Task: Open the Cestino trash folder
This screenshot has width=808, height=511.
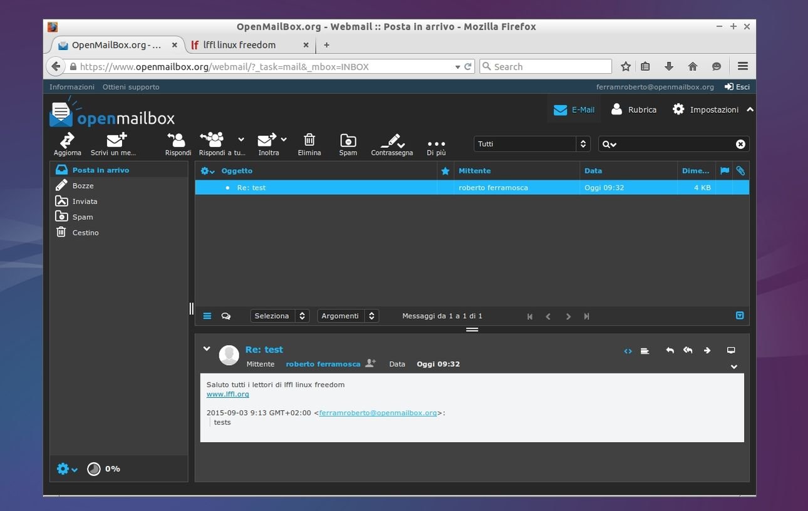Action: (x=85, y=232)
